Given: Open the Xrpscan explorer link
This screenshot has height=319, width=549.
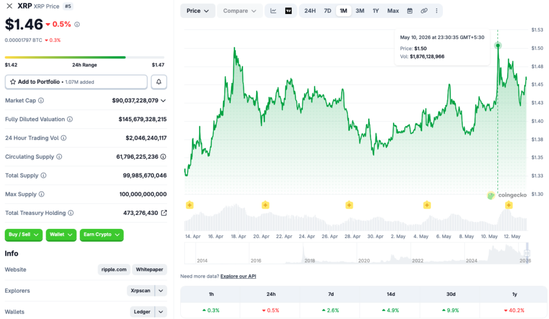Looking at the screenshot, I should 140,291.
